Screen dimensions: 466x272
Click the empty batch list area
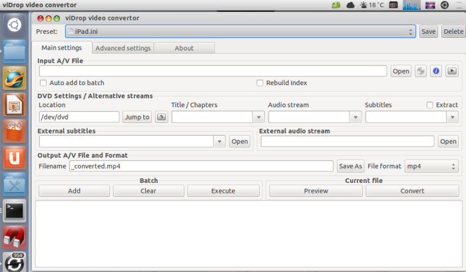249,234
